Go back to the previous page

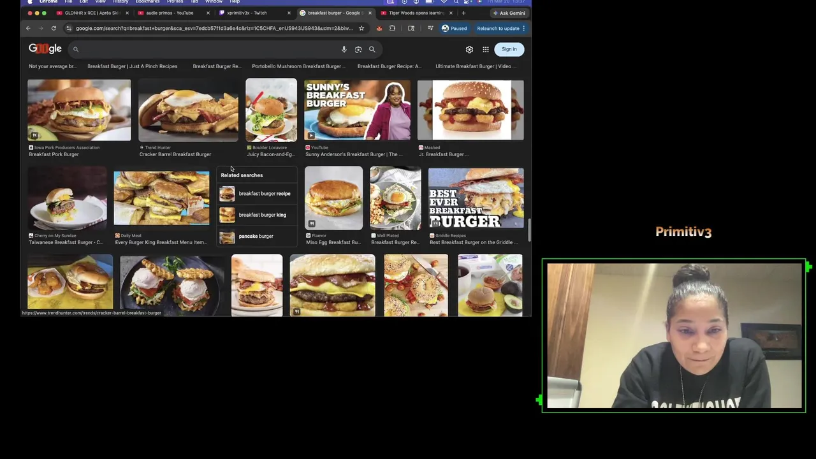[x=28, y=28]
